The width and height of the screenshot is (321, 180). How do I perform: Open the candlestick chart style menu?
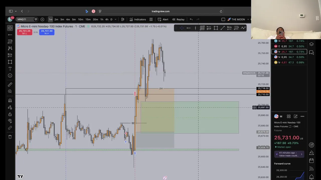tap(123, 19)
